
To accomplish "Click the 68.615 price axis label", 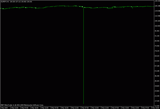I will point(157,56).
